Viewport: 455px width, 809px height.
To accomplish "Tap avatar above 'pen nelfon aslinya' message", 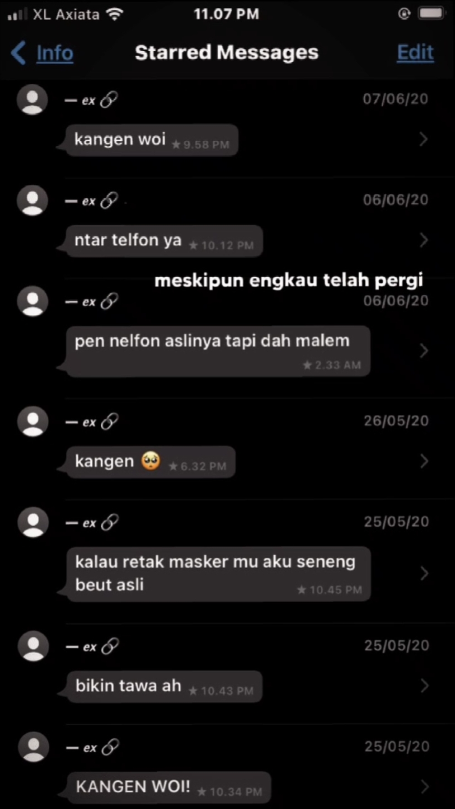I will pos(32,301).
